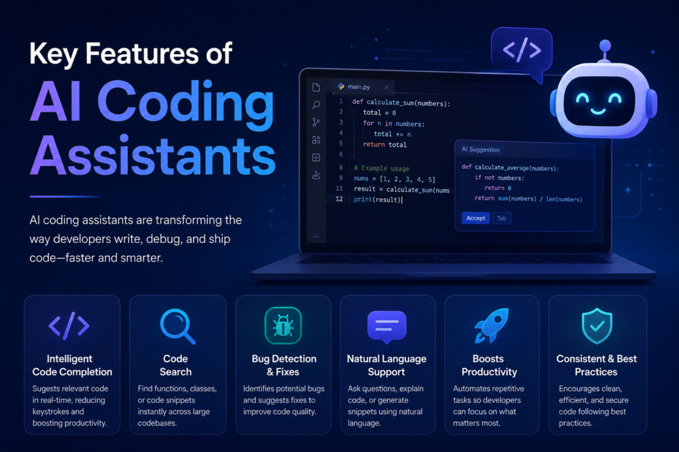The height and width of the screenshot is (452, 679).
Task: Click the Intelligent Code Completion title
Action: click(72, 365)
